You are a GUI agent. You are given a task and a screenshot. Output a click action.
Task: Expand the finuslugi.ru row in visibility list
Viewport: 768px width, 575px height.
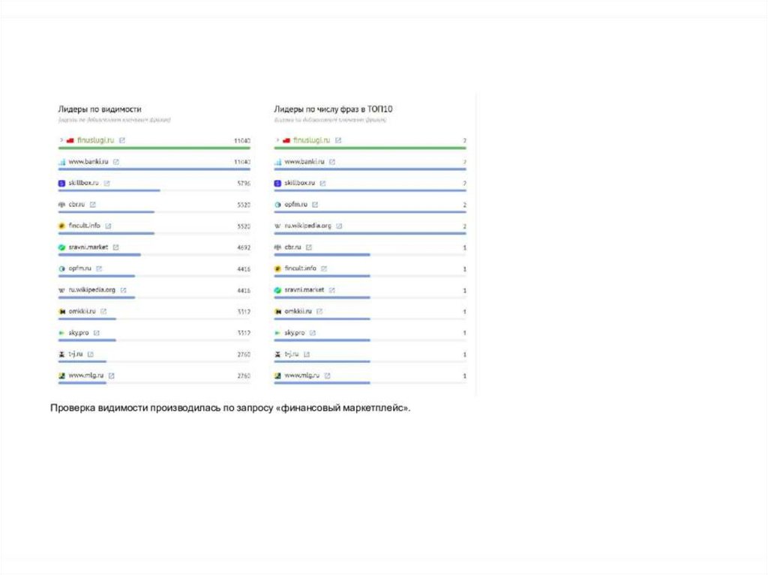point(61,140)
